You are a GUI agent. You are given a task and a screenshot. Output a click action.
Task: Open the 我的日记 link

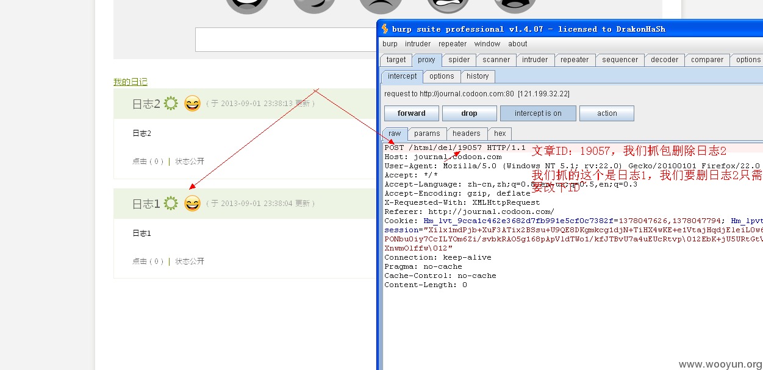tap(131, 82)
